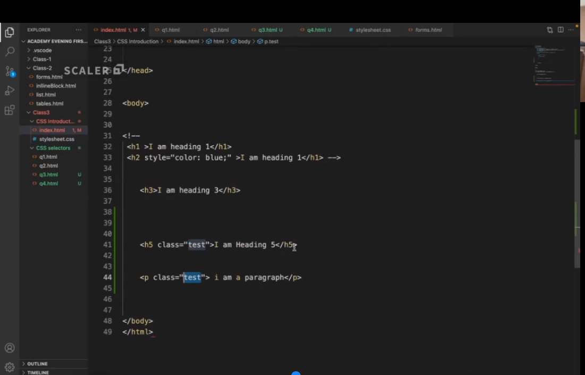
Task: Expand the Class-1 folder
Action: 41,59
